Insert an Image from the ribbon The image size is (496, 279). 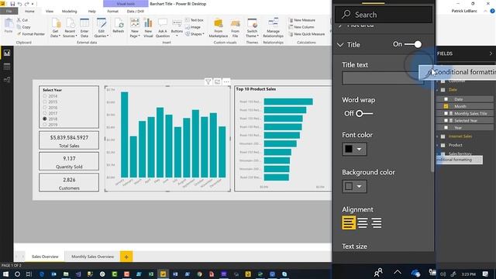coord(193,27)
